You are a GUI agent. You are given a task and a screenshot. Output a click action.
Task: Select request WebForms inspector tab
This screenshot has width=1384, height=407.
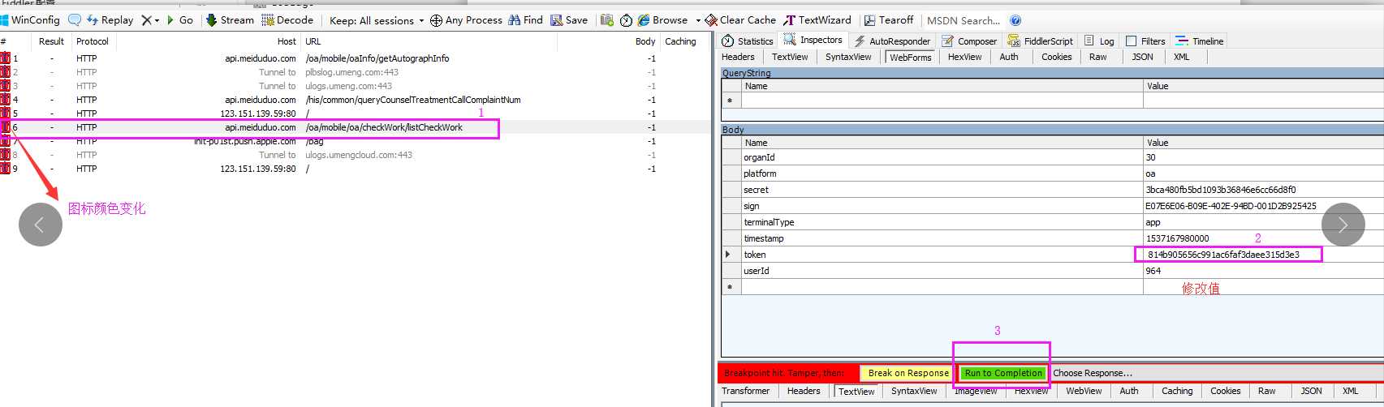click(910, 58)
